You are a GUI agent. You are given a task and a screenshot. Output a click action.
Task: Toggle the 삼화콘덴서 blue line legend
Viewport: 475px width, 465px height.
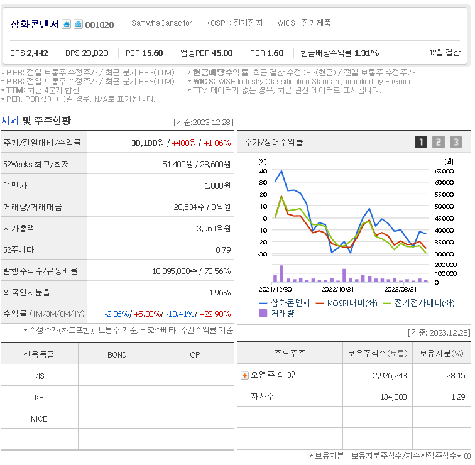285,303
